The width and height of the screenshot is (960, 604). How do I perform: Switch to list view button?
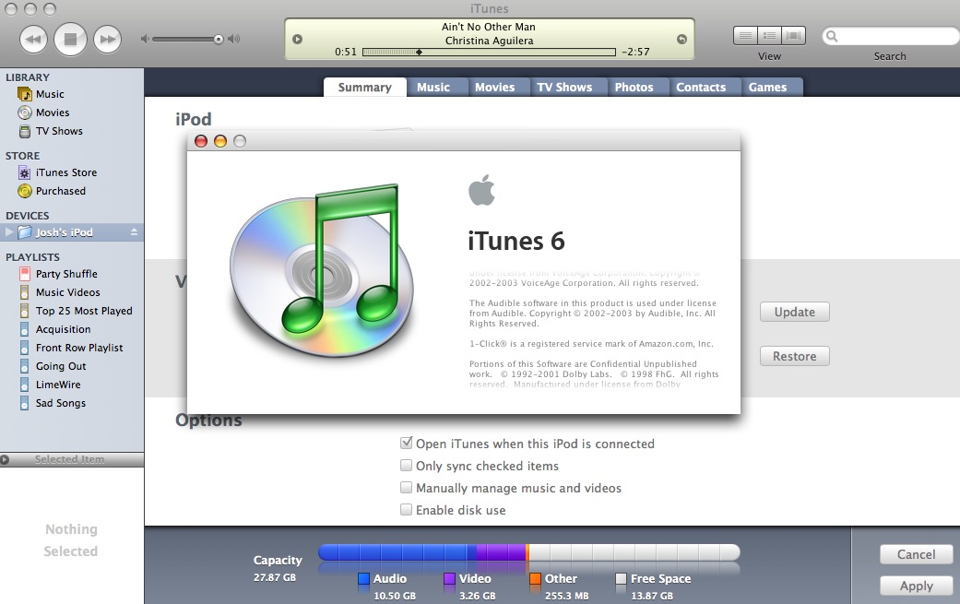(x=745, y=35)
